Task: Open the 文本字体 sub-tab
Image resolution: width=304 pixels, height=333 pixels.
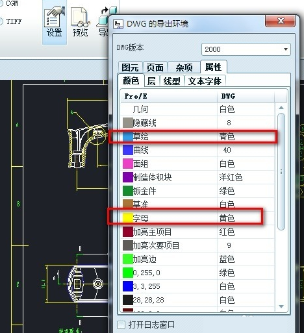Action: pyautogui.click(x=205, y=81)
